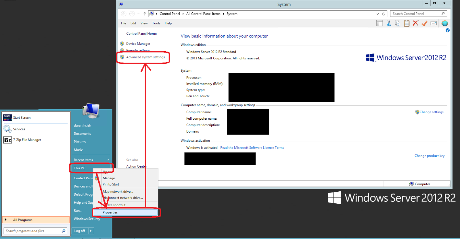Viewport: 460px width, 239px height.
Task: Expand All Programs list
Action: coord(36,220)
